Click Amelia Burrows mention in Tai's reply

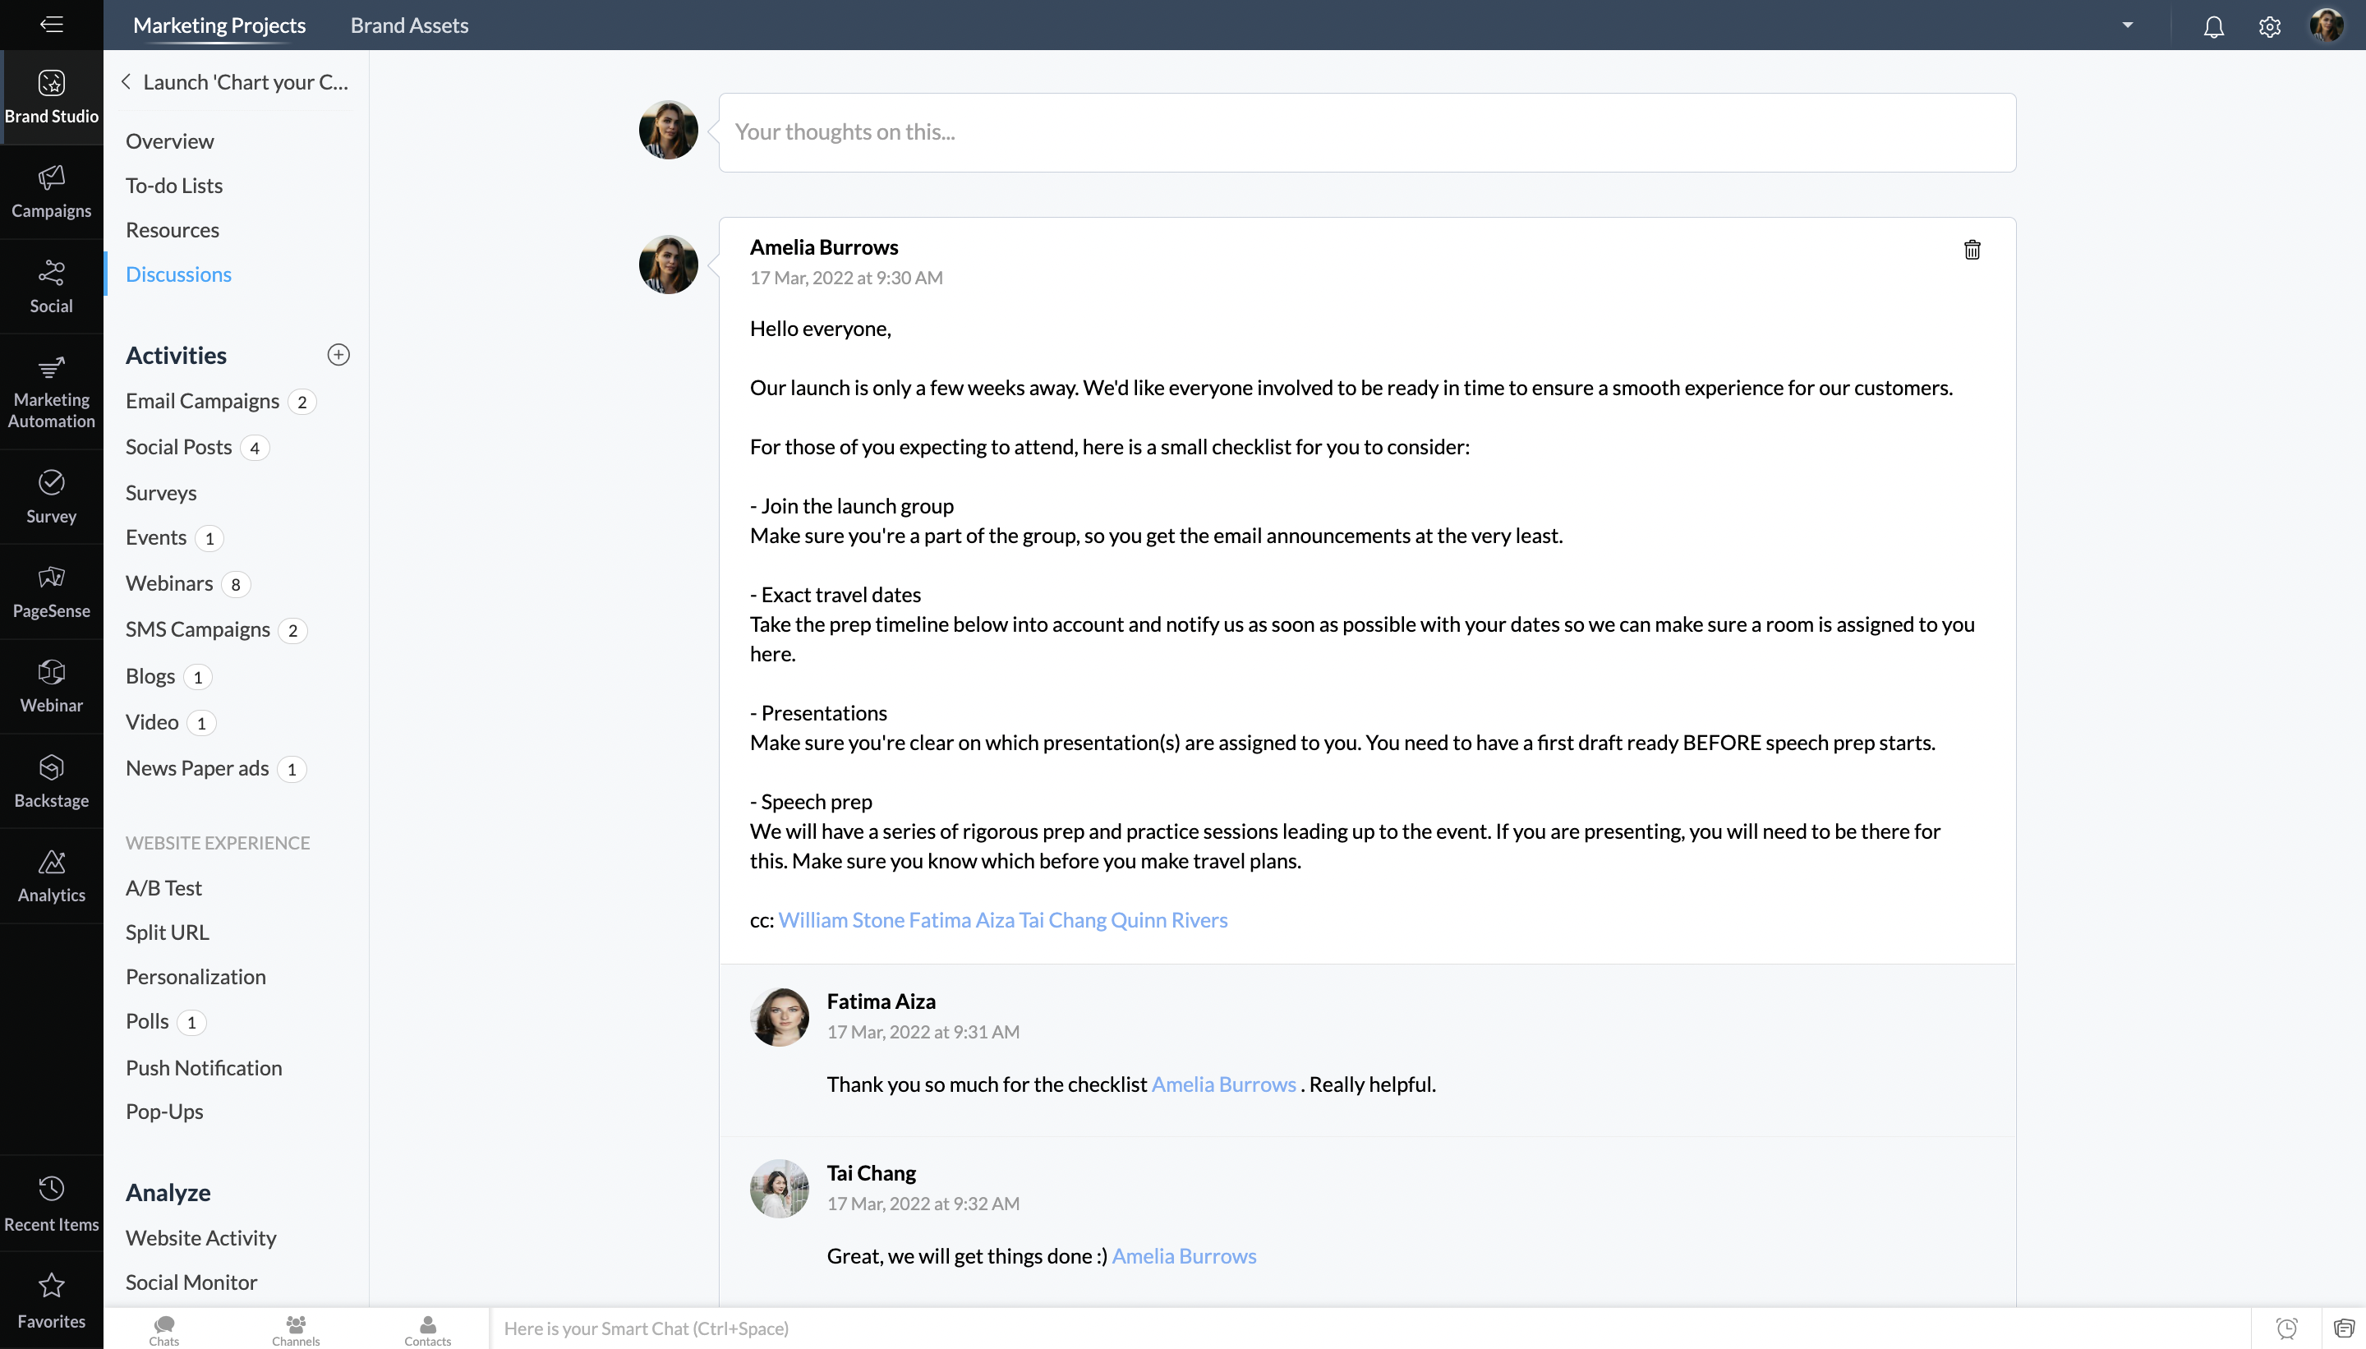(1183, 1255)
